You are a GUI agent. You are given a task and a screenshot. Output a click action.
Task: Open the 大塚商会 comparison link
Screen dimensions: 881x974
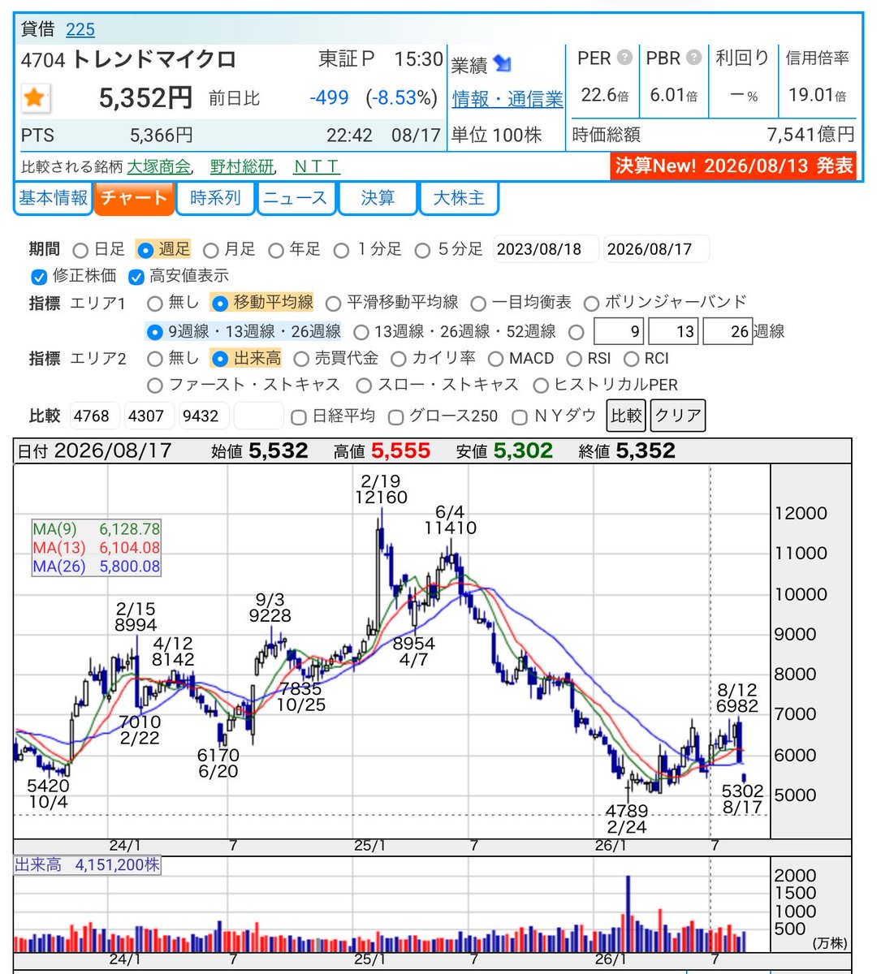tap(158, 166)
